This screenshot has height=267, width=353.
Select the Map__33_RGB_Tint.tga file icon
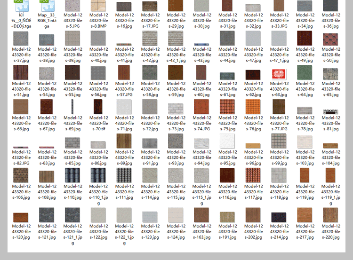47,6
